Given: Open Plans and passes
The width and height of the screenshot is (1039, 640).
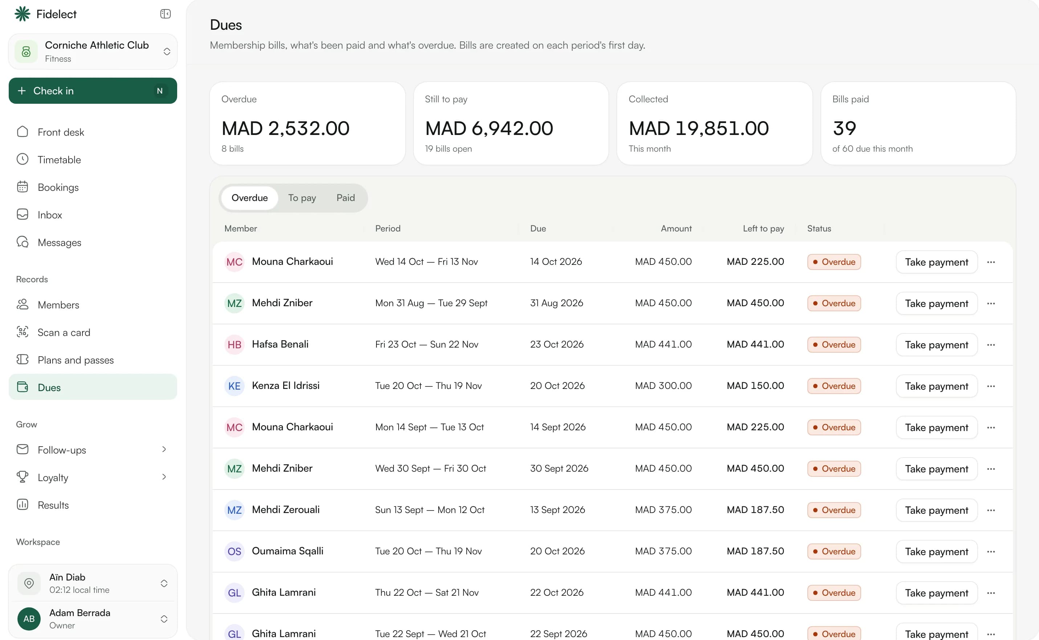Looking at the screenshot, I should pyautogui.click(x=93, y=360).
